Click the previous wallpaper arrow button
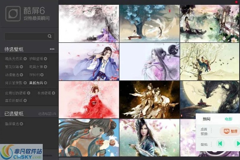This screenshot has width=240, height=160. pos(220,143)
